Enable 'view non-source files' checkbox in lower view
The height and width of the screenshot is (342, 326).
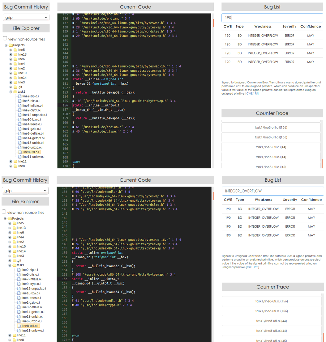[x=4, y=212]
